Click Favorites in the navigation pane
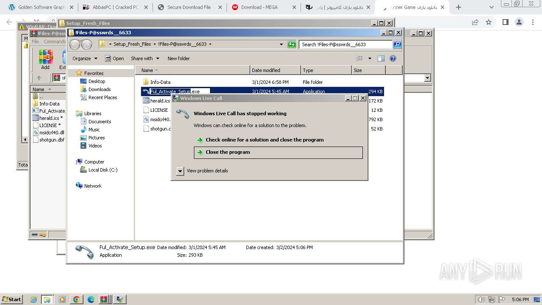542x305 pixels. (94, 73)
